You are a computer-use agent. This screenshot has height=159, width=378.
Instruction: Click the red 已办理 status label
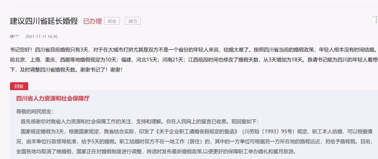click(93, 21)
